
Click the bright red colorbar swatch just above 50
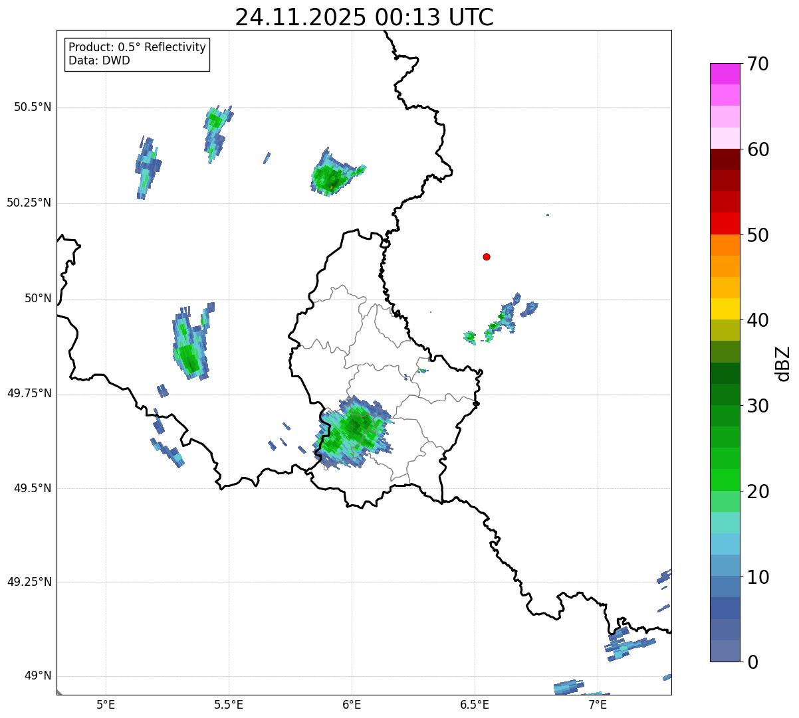coord(725,223)
